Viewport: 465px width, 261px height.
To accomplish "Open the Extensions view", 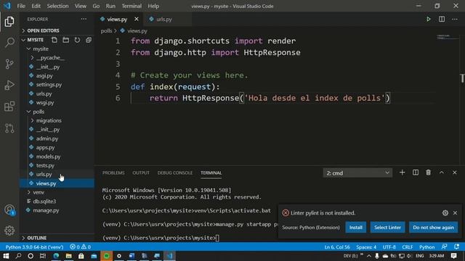I will tap(9, 107).
